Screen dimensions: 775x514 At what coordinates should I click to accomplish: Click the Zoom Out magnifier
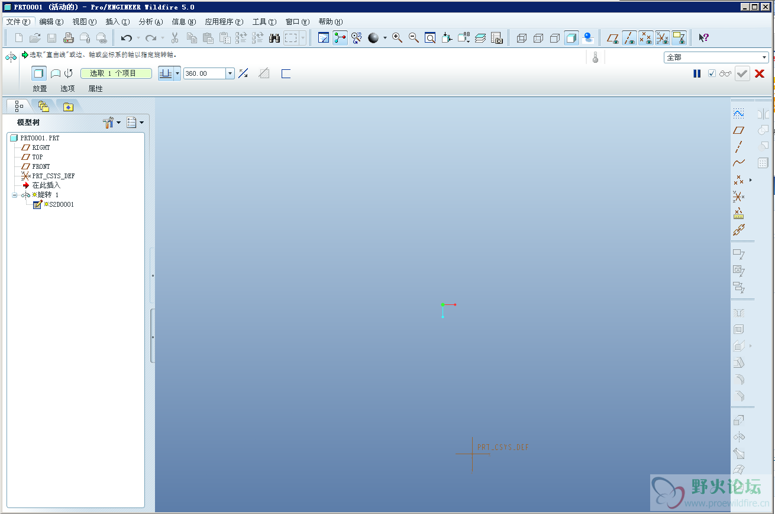414,38
